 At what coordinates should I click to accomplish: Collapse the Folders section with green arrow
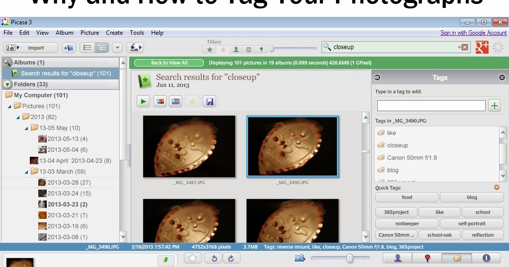[7, 84]
